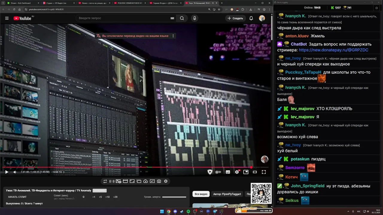Click the video progress bar scrubber
Viewport: 383px width, 215px height.
[251, 167]
